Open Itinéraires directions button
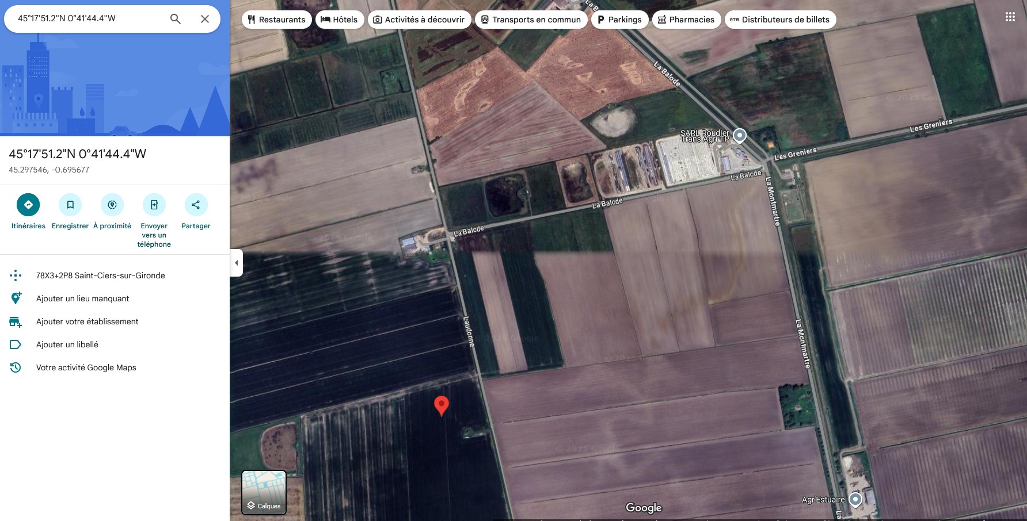 [x=28, y=205]
